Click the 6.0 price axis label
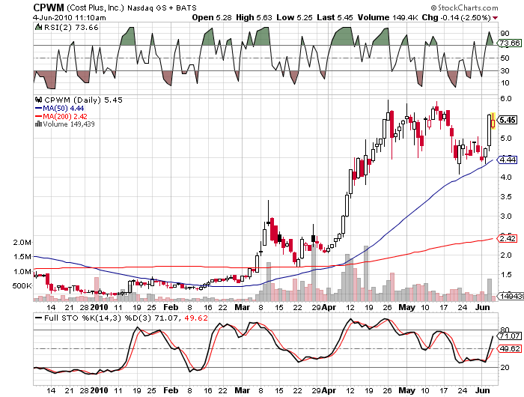 506,98
